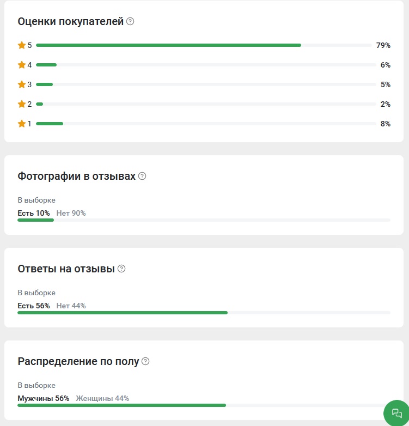
Task: Click 'Нет 90%' label under photos
Action: pyautogui.click(x=71, y=213)
